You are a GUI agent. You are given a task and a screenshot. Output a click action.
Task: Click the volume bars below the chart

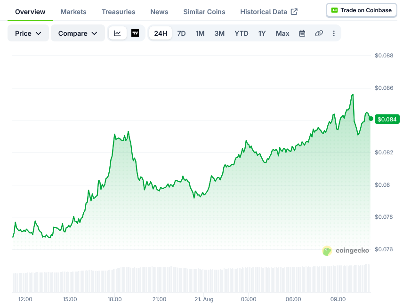[x=192, y=279]
